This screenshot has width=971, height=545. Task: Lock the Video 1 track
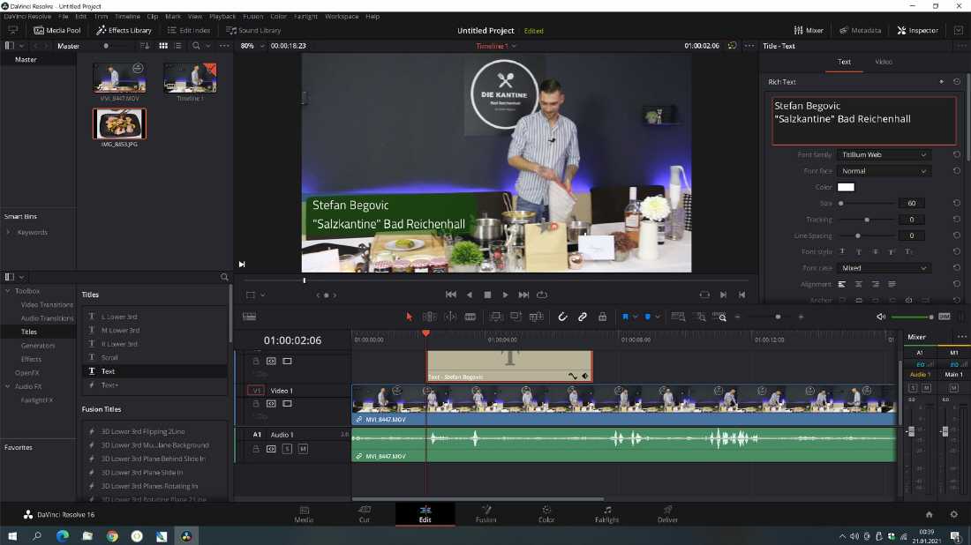[x=256, y=403]
